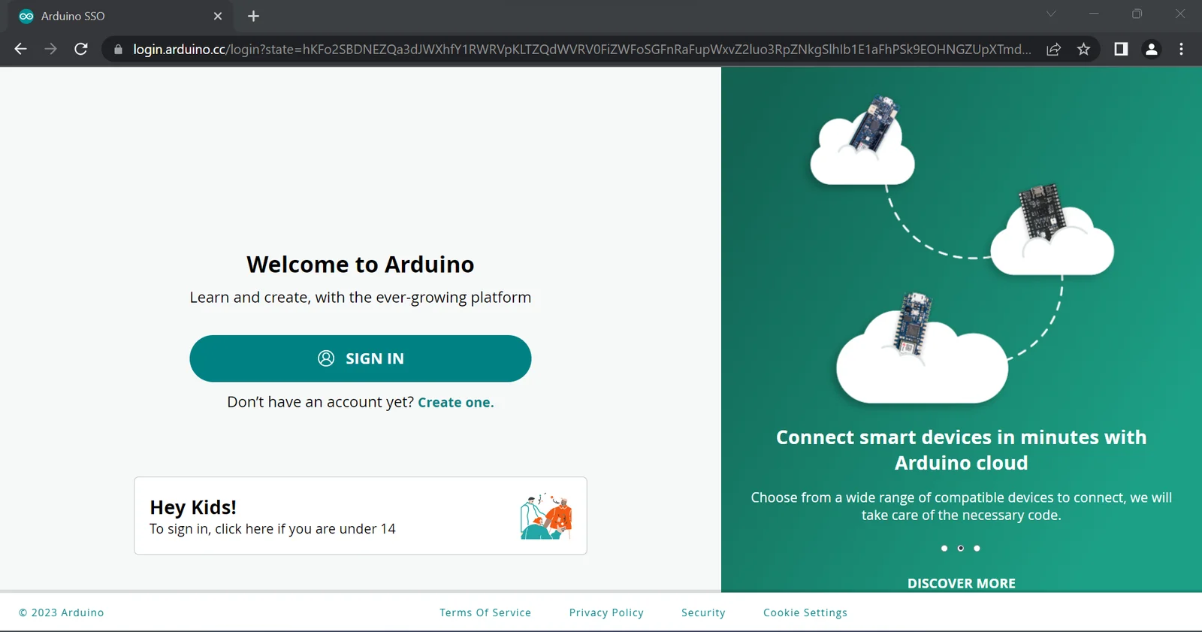Select the Arduino SSO tab
This screenshot has width=1202, height=632.
pos(120,16)
